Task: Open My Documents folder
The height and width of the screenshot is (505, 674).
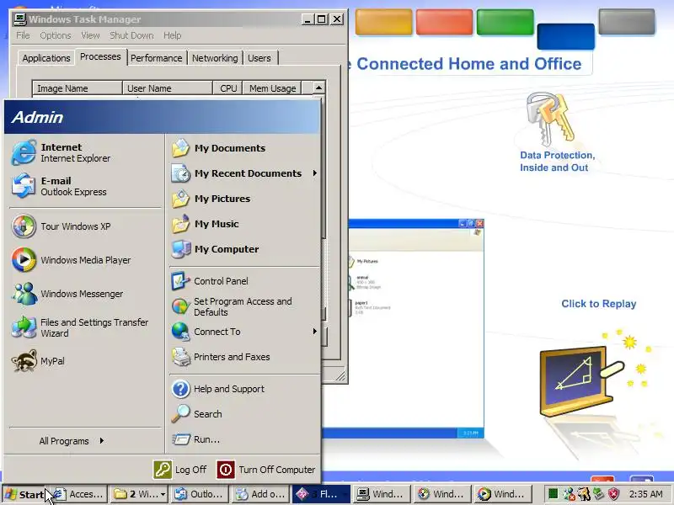Action: (244, 148)
